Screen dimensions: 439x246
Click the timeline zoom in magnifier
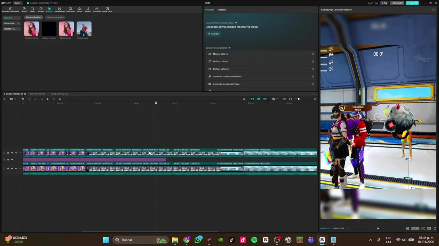315,99
